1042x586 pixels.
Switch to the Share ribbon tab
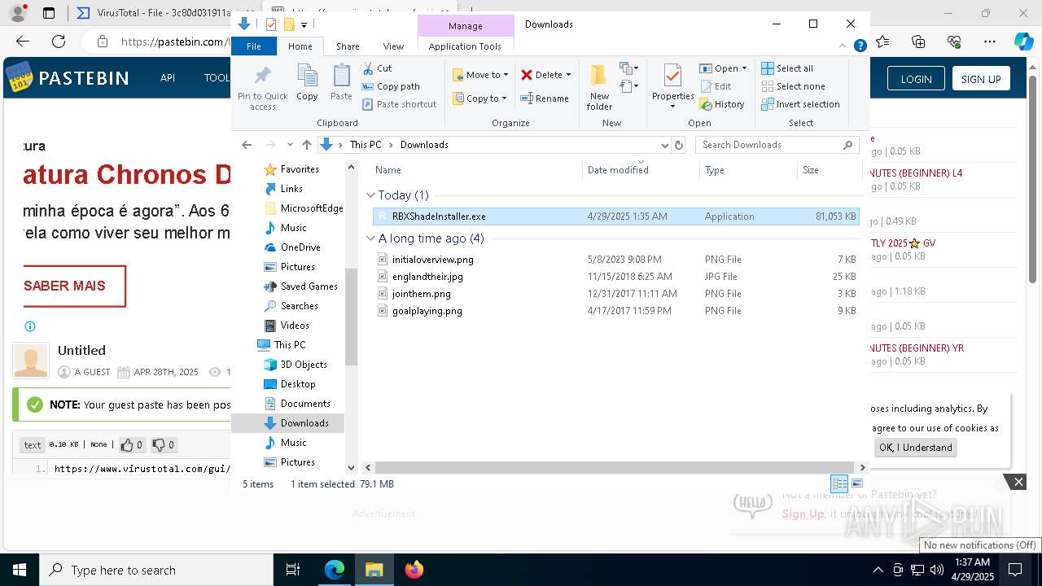pos(348,46)
